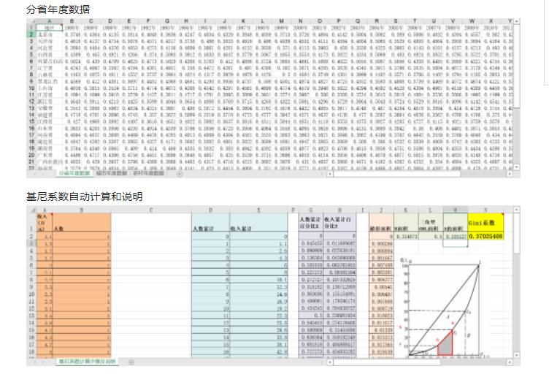Click the 天津市 row cell

point(50,41)
